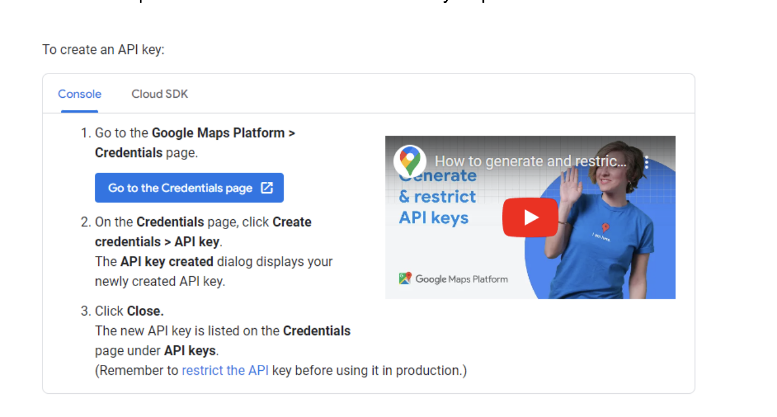The height and width of the screenshot is (417, 777).
Task: Click 'Click Close.' text in step 3
Action: point(129,311)
